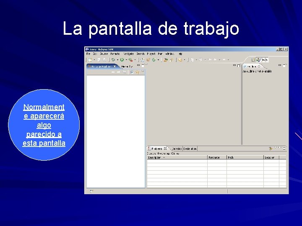Click the Print toolbar icon

(x=104, y=60)
